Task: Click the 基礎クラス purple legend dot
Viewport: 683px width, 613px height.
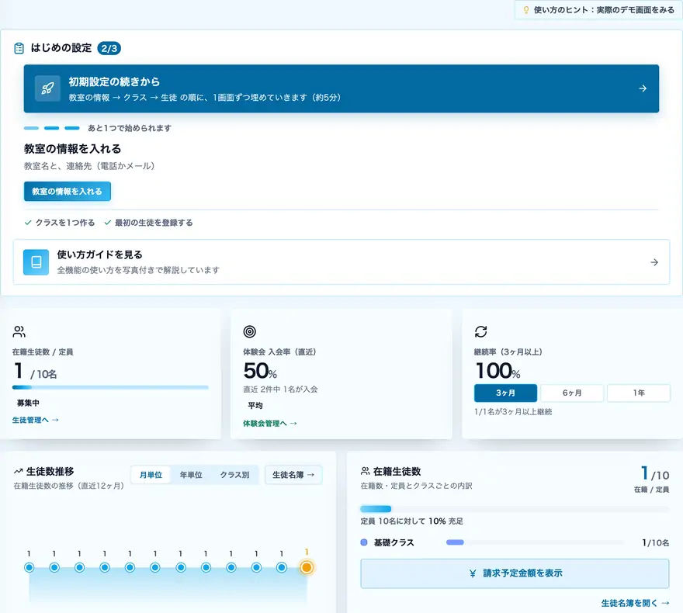Action: (x=364, y=542)
